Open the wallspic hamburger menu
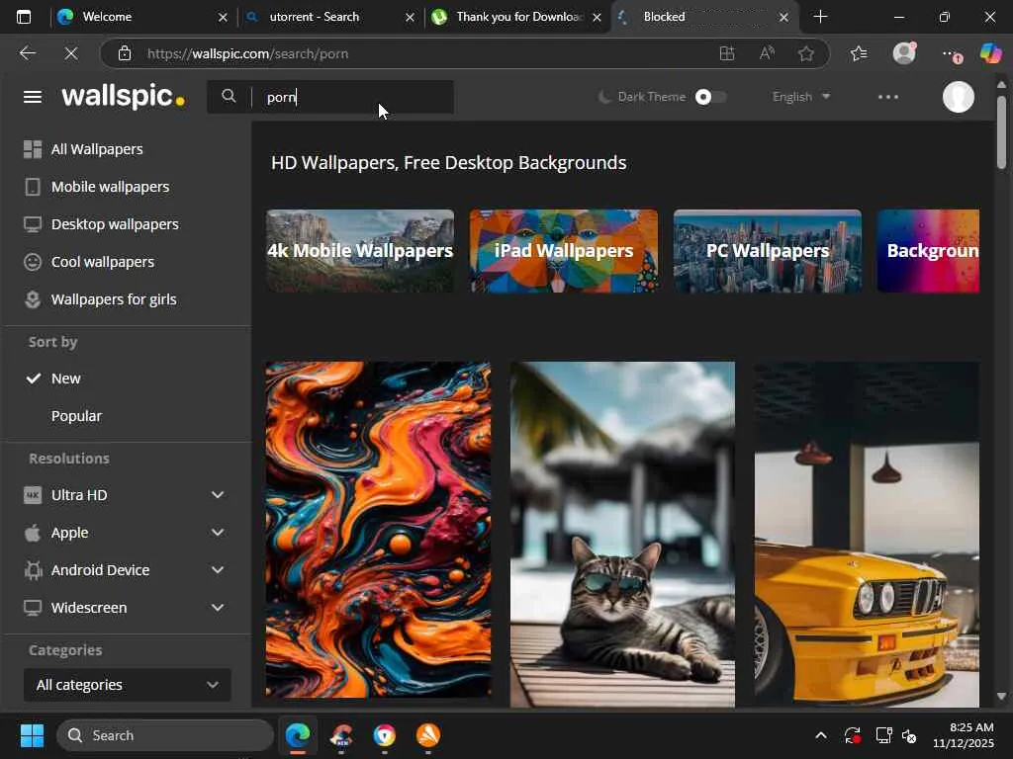This screenshot has width=1013, height=759. pos(33,97)
